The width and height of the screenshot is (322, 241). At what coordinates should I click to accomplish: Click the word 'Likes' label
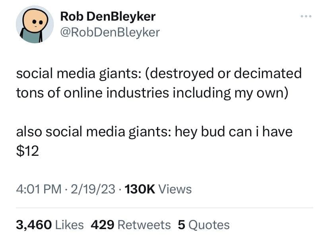[x=69, y=225]
